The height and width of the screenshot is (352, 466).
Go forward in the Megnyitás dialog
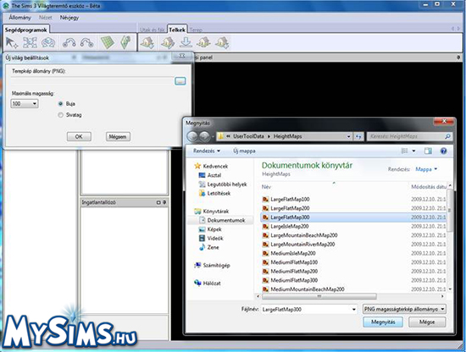point(204,136)
